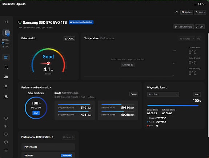
Task: Click the Setup Benchmark link
Action: click(x=36, y=93)
